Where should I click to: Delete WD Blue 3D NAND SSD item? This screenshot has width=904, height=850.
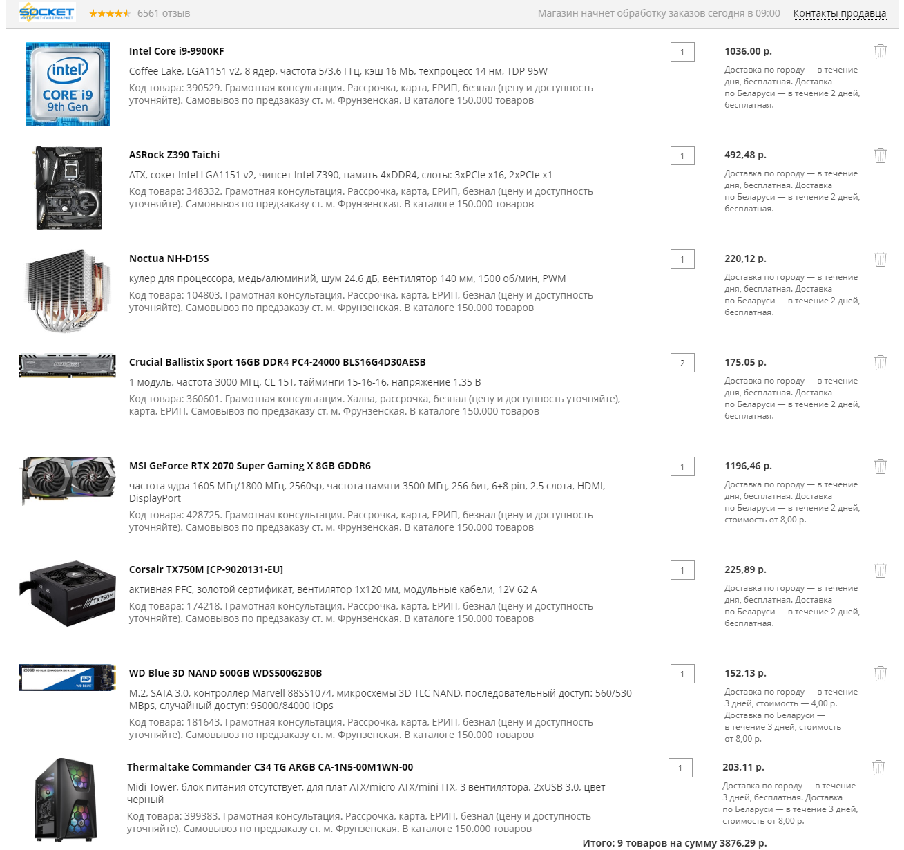[x=881, y=674]
